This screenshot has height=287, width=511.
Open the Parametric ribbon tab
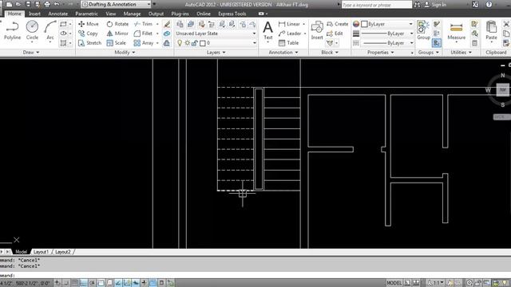click(86, 14)
